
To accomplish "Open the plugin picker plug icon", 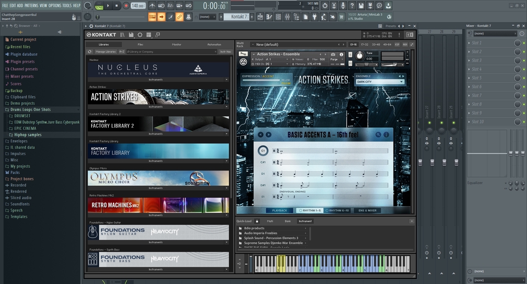I will tap(315, 17).
